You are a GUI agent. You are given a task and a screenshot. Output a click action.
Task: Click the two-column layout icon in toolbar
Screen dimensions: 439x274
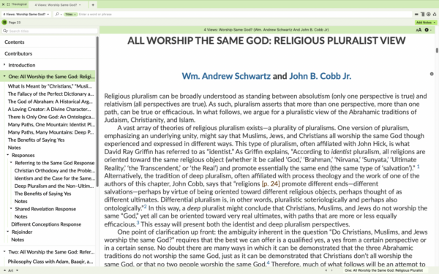coord(422,15)
